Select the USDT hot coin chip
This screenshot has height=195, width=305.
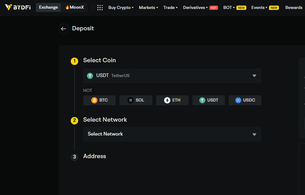point(209,100)
